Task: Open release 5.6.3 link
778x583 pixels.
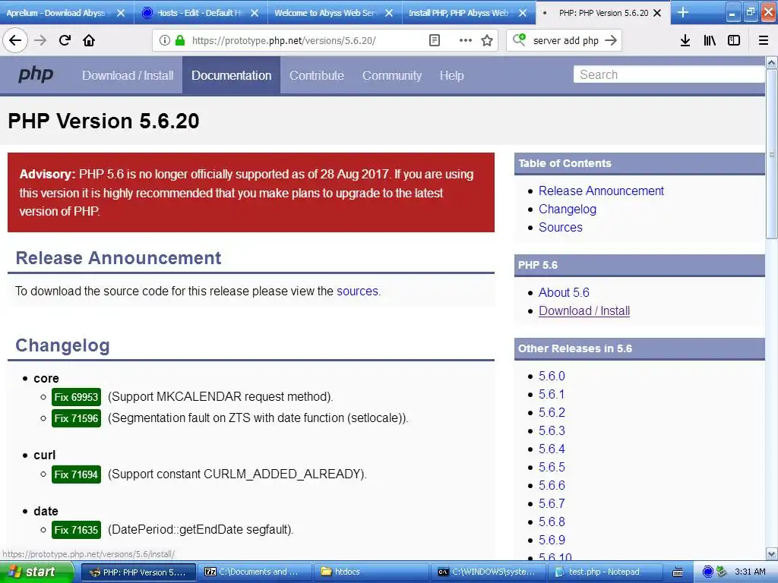Action: pos(552,431)
